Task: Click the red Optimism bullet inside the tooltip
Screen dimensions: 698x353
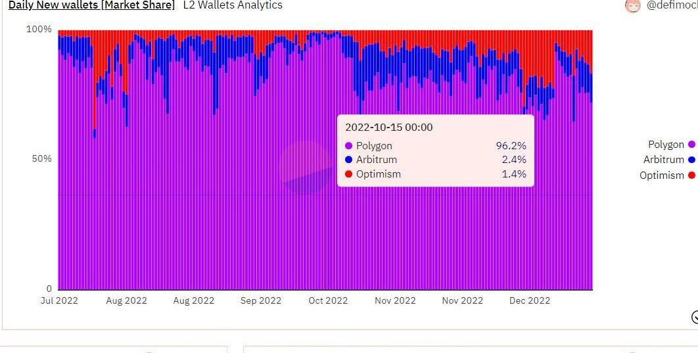Action: (348, 174)
